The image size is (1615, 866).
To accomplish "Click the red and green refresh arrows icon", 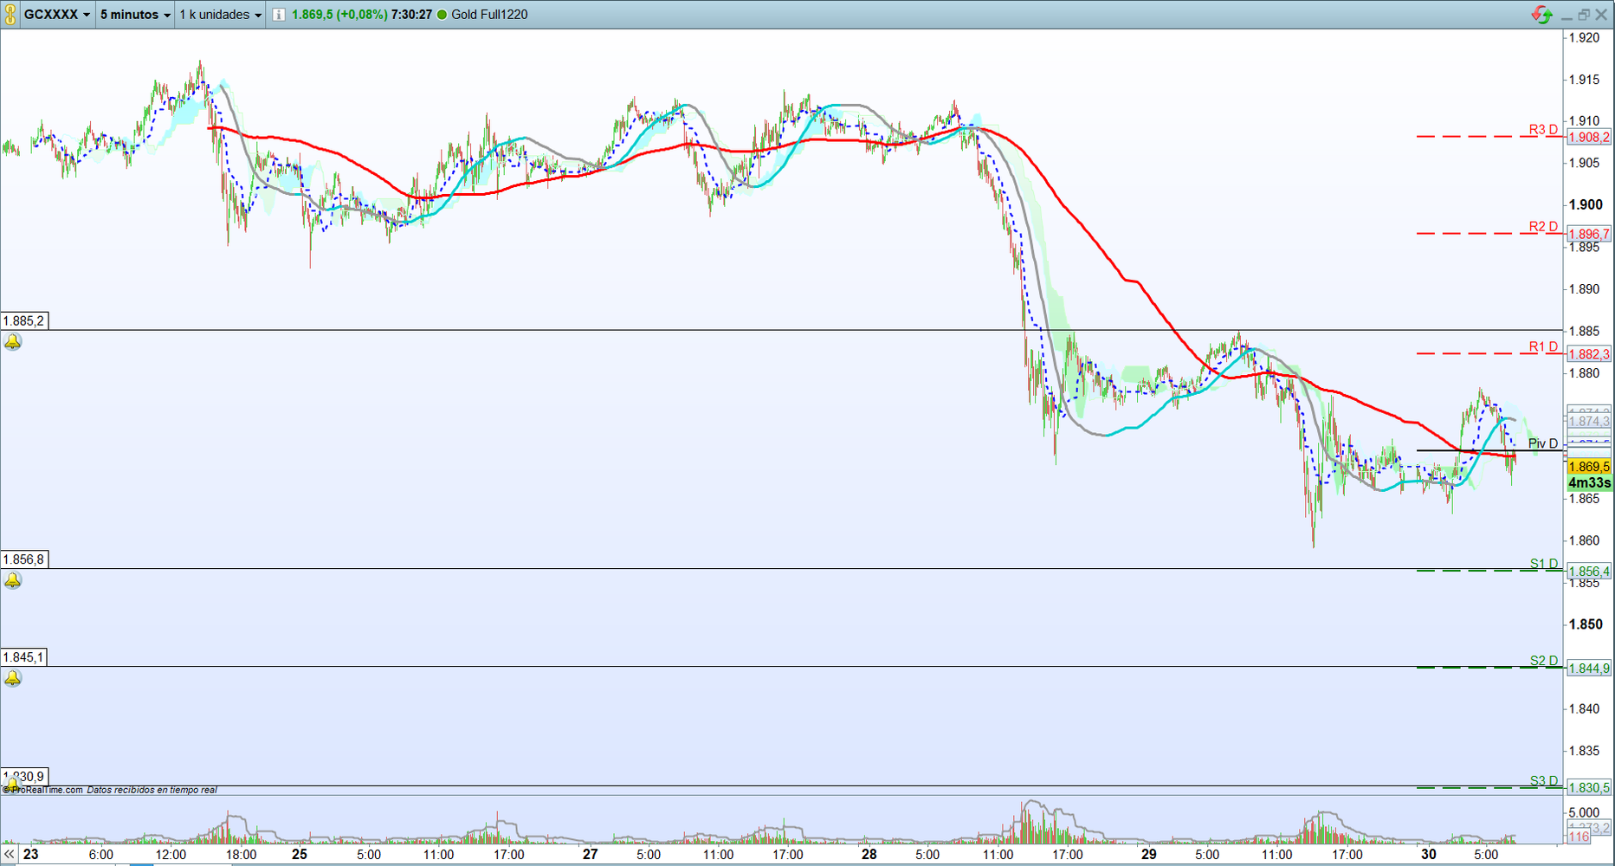I will [1541, 15].
